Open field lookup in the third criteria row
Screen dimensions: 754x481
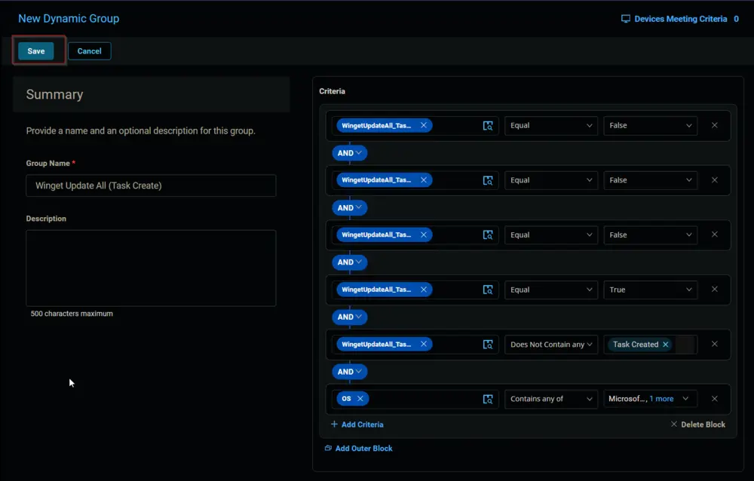(x=488, y=234)
